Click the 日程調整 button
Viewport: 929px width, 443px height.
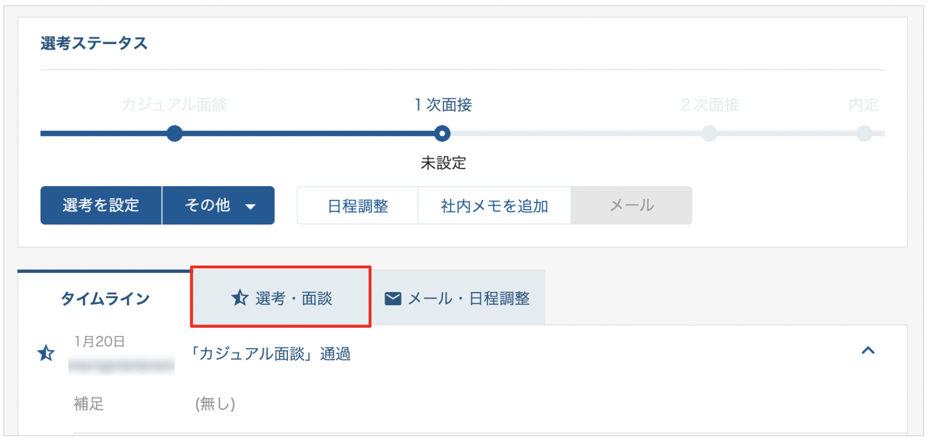tap(358, 206)
